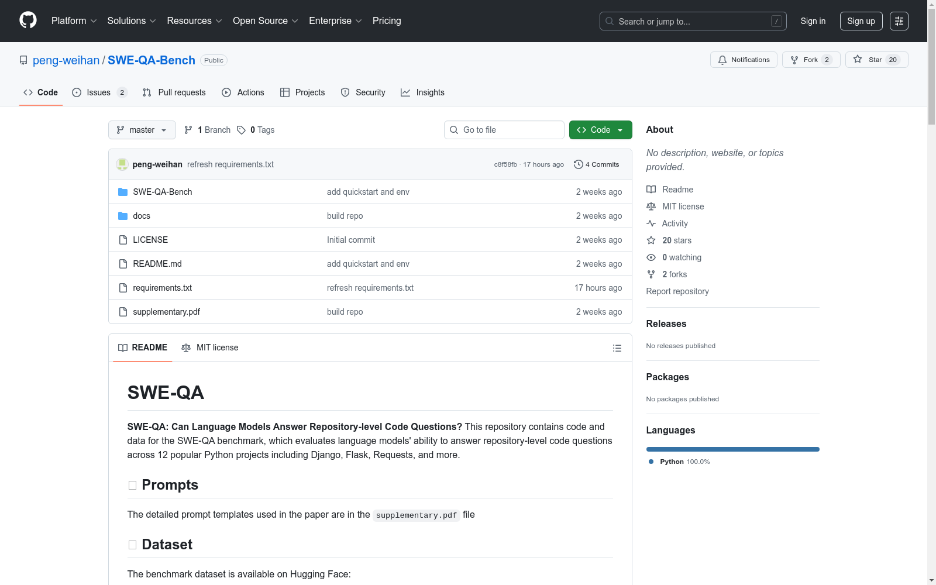
Task: Click the requirements.txt file icon
Action: click(x=123, y=288)
